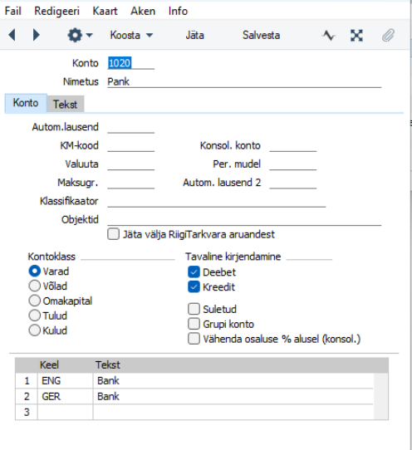Screen dimensions: 412x450
Task: Open the Redigeeri menu
Action: click(x=56, y=11)
